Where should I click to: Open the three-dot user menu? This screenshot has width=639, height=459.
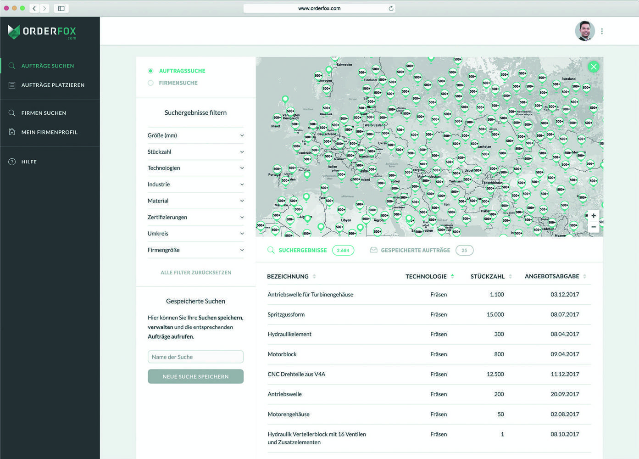click(602, 31)
